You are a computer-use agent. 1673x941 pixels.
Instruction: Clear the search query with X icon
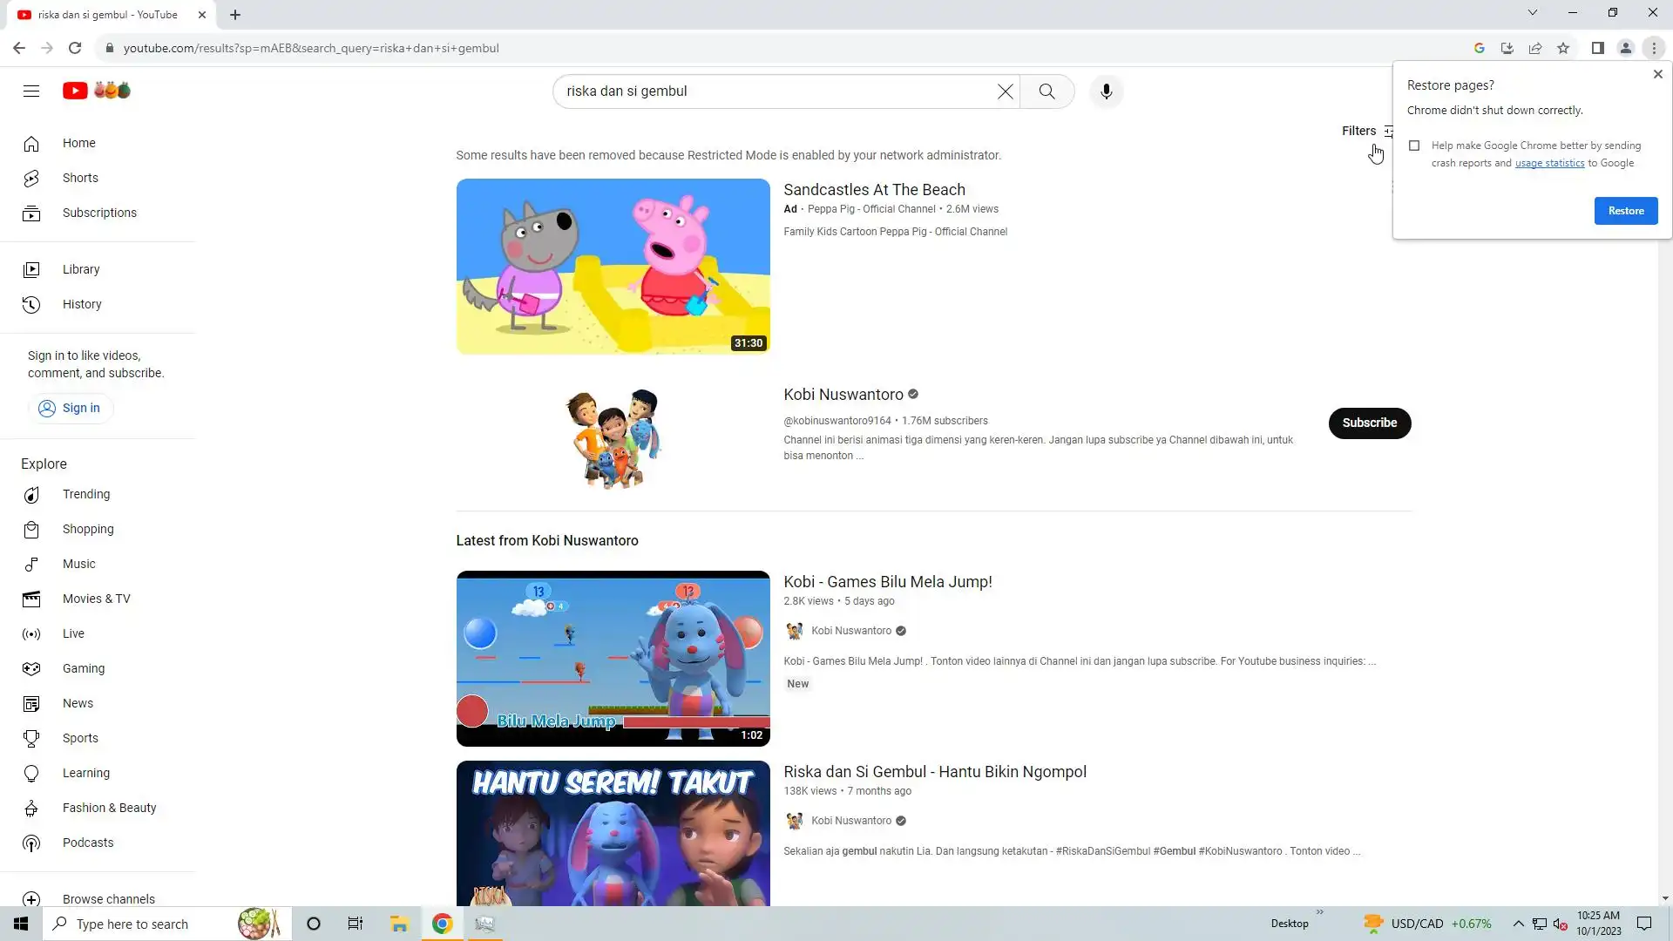(1005, 91)
